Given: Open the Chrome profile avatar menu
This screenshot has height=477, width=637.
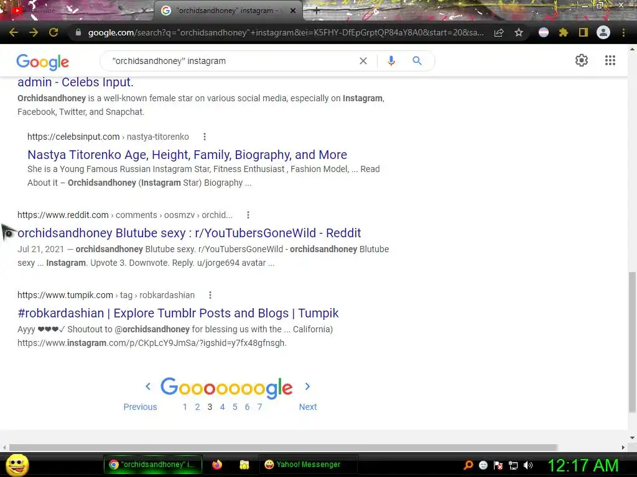Looking at the screenshot, I should [603, 32].
